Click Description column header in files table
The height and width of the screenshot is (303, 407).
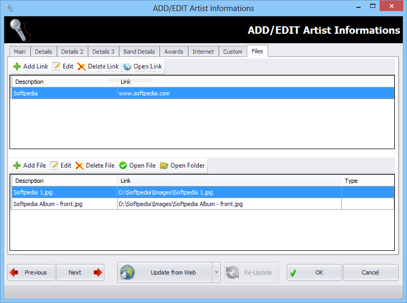64,181
